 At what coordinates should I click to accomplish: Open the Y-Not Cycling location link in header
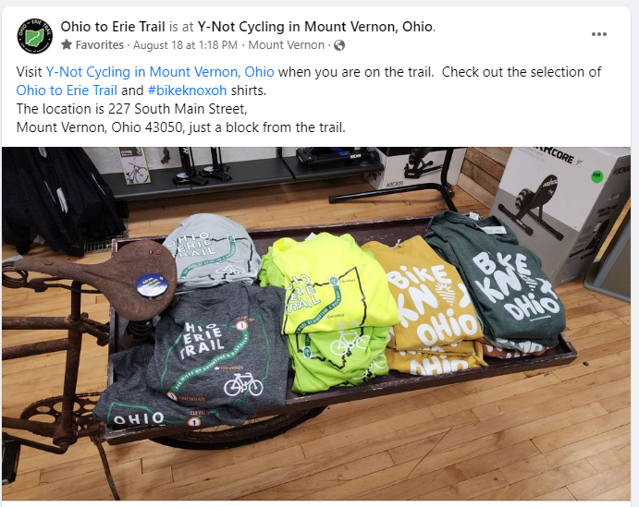[x=315, y=27]
